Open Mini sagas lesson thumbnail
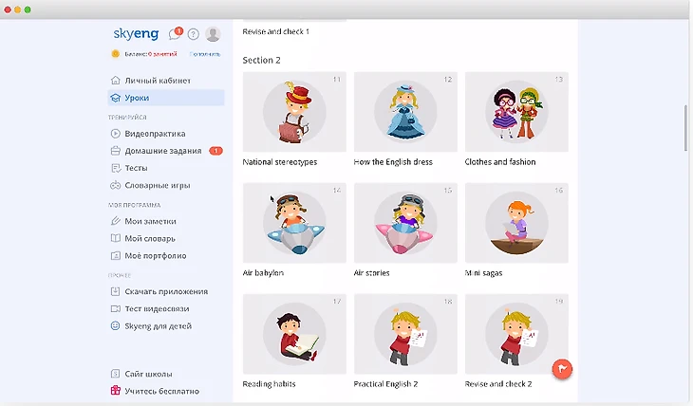Image resolution: width=693 pixels, height=406 pixels. (x=516, y=223)
